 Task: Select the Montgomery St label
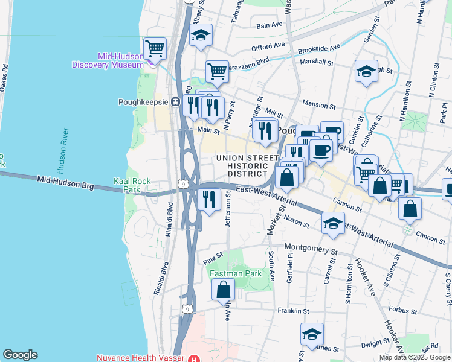[311, 249]
